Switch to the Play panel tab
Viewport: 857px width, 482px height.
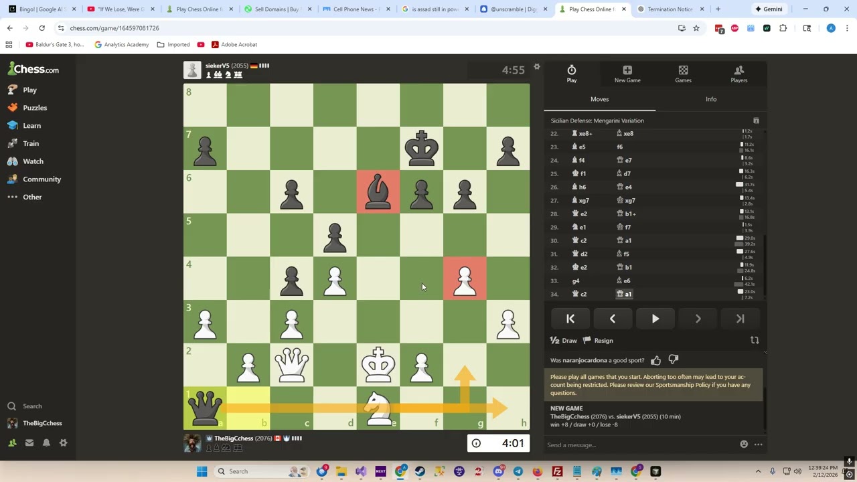click(572, 74)
